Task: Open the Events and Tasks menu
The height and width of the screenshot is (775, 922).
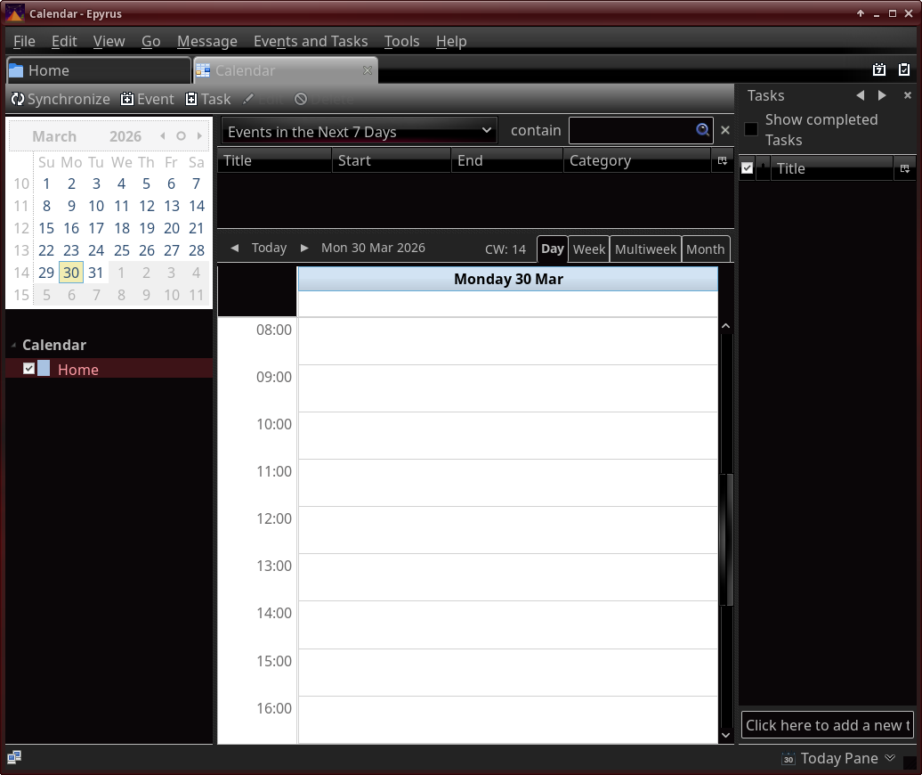Action: 310,41
